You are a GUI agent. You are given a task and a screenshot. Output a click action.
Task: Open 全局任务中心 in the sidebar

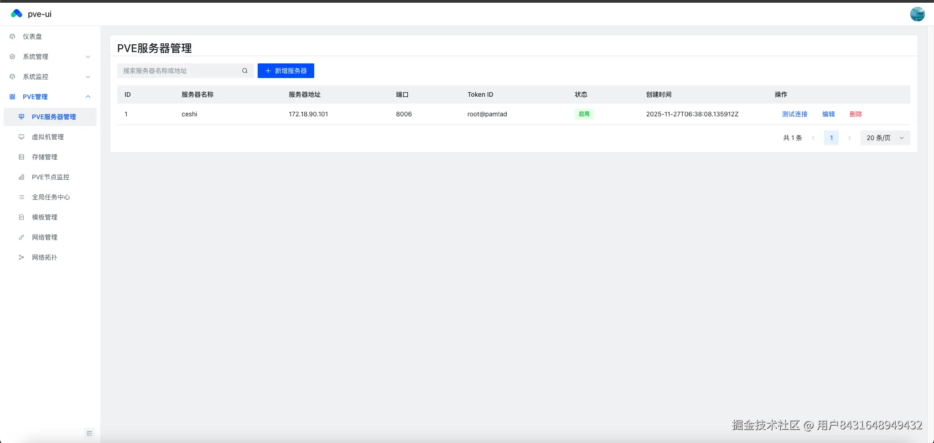pos(50,197)
